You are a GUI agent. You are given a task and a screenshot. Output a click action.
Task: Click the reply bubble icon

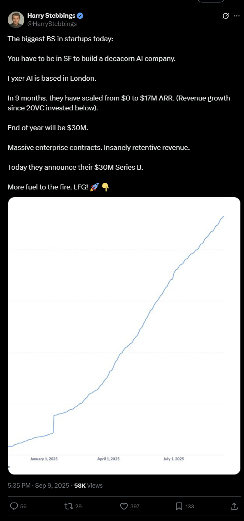(x=14, y=506)
